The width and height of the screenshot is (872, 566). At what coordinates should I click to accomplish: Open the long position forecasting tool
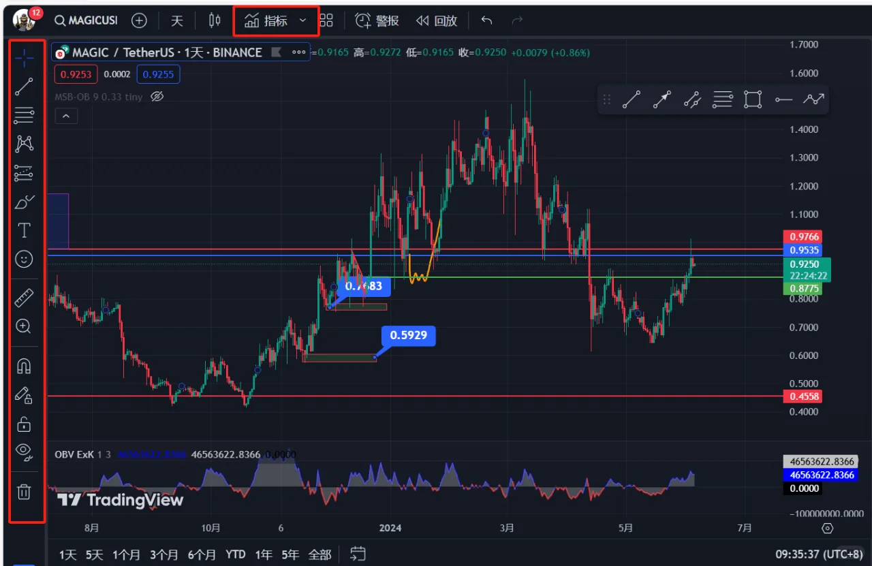click(x=24, y=172)
